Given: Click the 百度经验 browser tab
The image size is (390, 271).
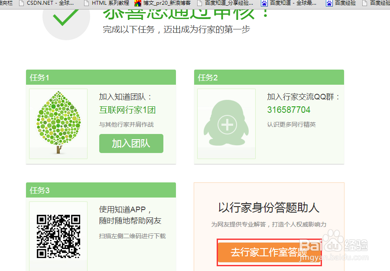Looking at the screenshot, I should point(342,3).
